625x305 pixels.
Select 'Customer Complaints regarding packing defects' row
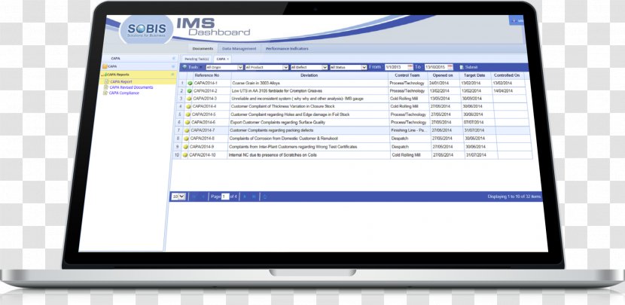point(353,130)
